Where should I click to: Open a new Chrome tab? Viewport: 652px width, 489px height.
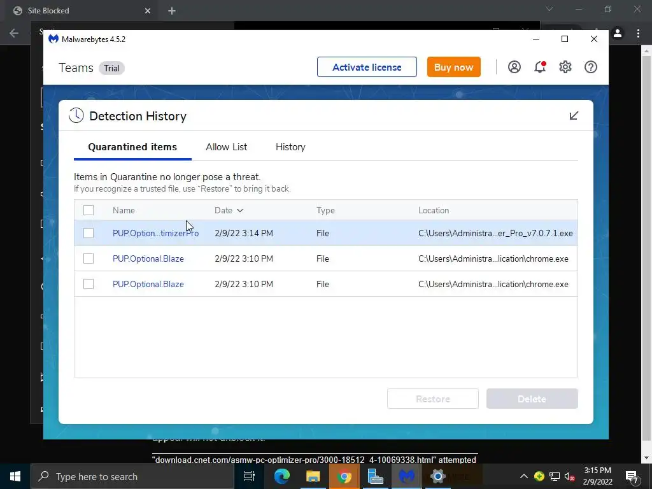point(172,11)
